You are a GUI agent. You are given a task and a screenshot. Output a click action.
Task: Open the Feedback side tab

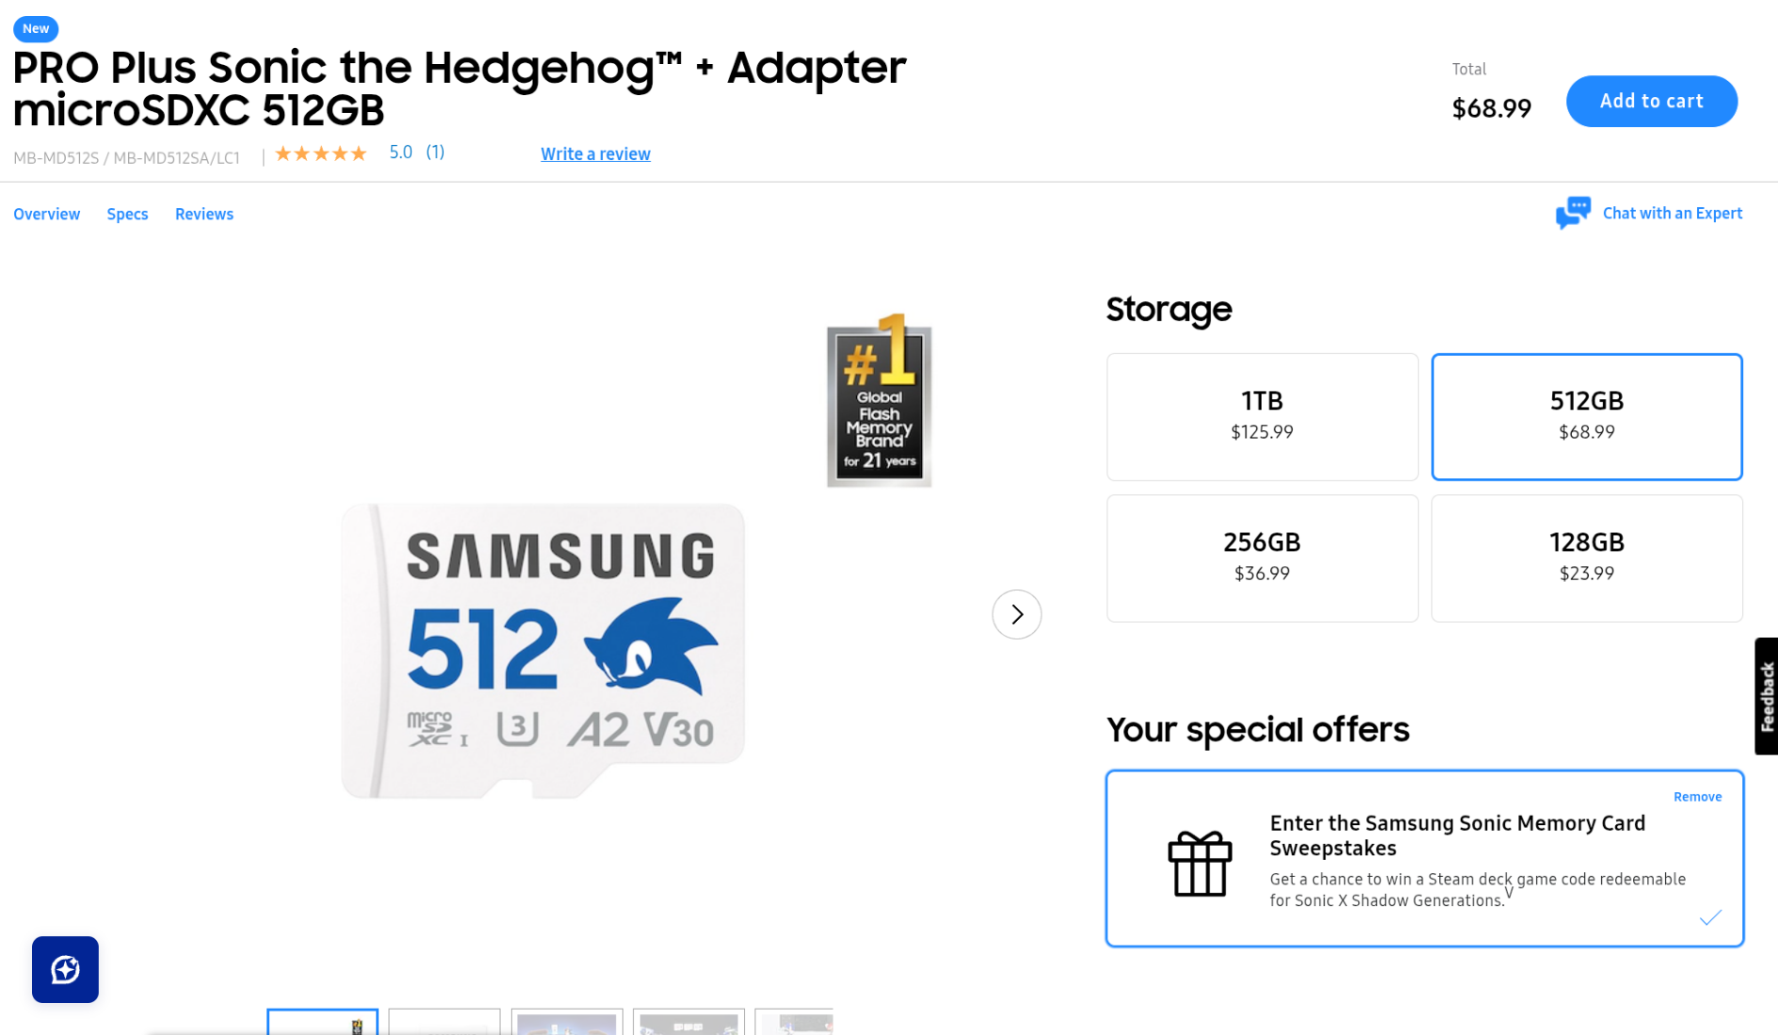pyautogui.click(x=1766, y=696)
